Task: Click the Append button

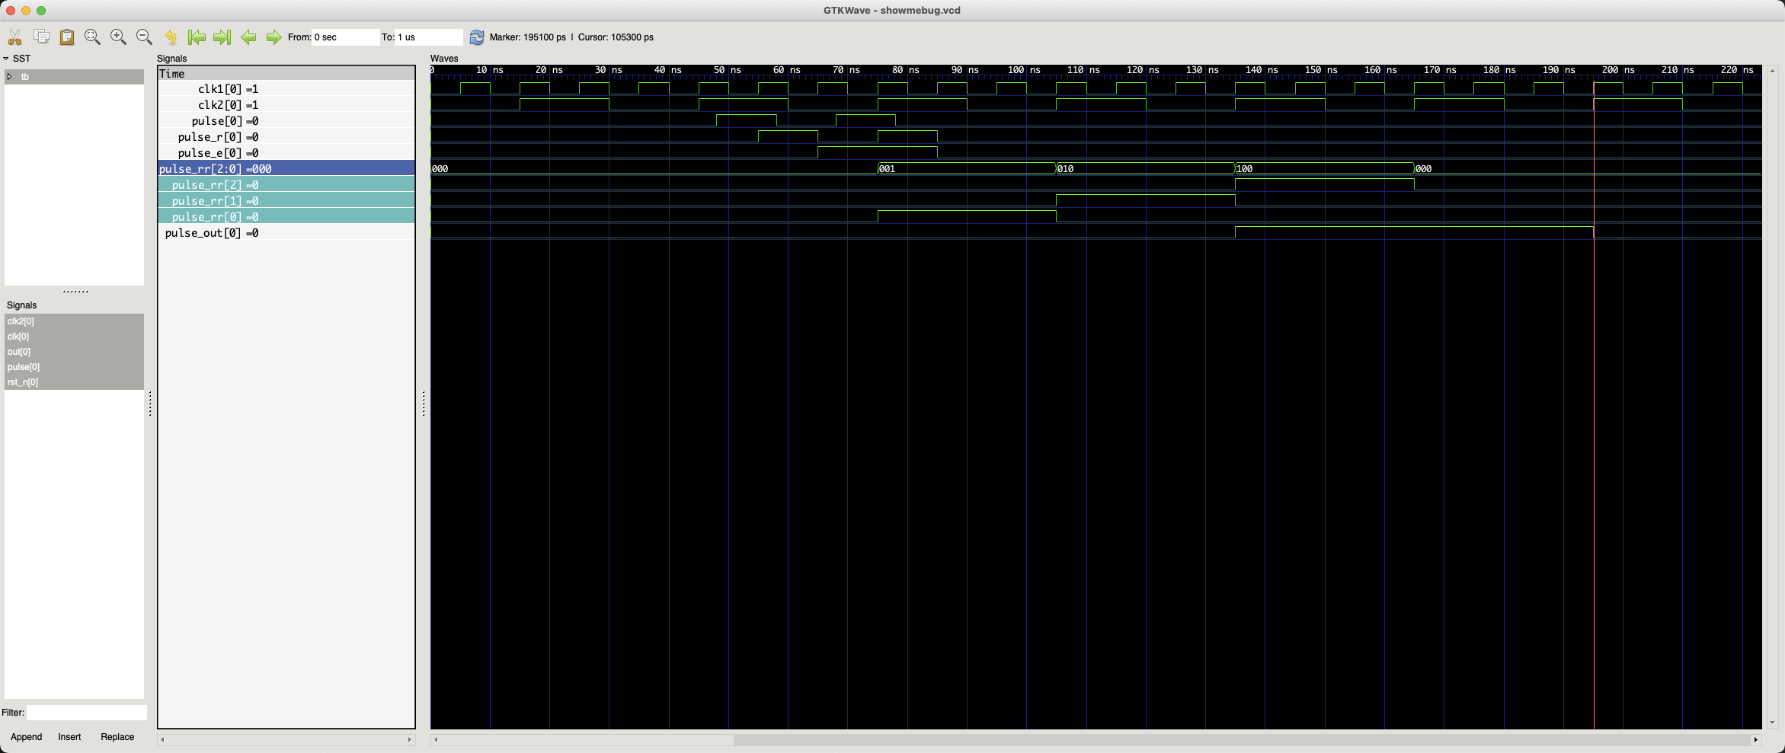Action: coord(26,737)
